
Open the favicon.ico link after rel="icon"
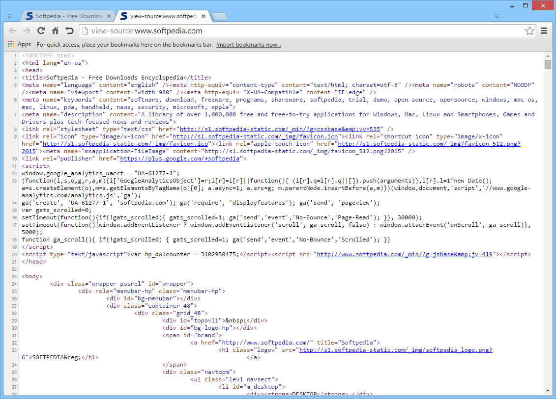pyautogui.click(x=255, y=136)
